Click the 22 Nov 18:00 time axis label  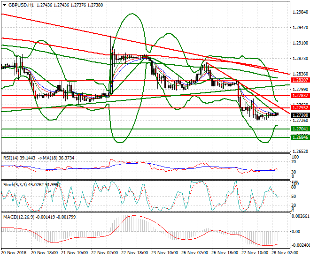pyautogui.click(x=135, y=253)
